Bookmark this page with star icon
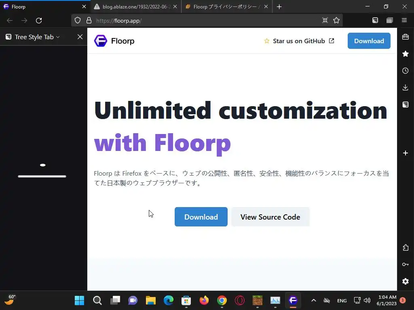The image size is (414, 310). pos(336,20)
